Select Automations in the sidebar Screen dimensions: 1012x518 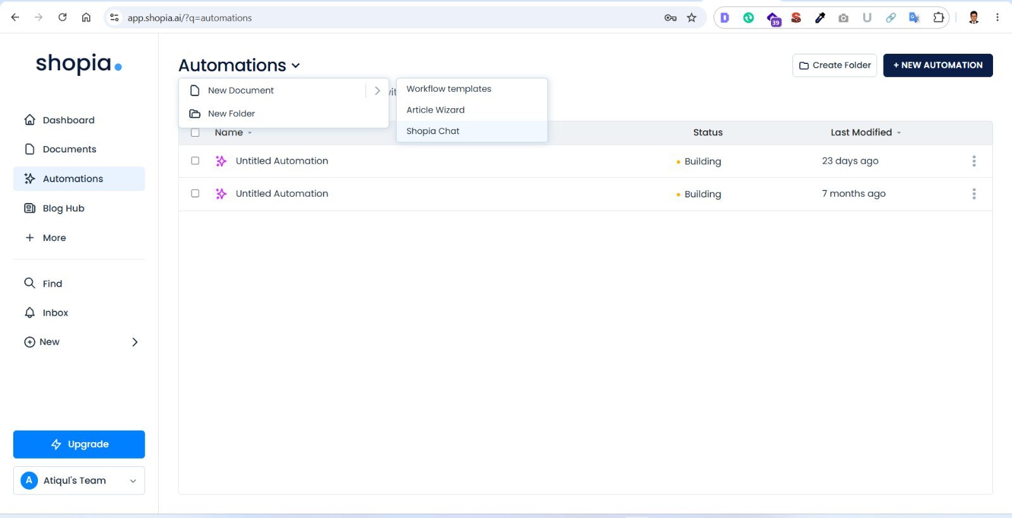(x=79, y=179)
